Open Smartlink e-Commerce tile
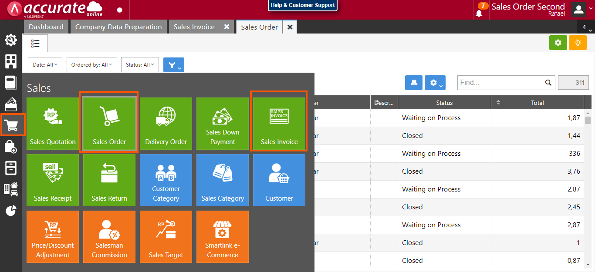This screenshot has width=595, height=272. [223, 237]
